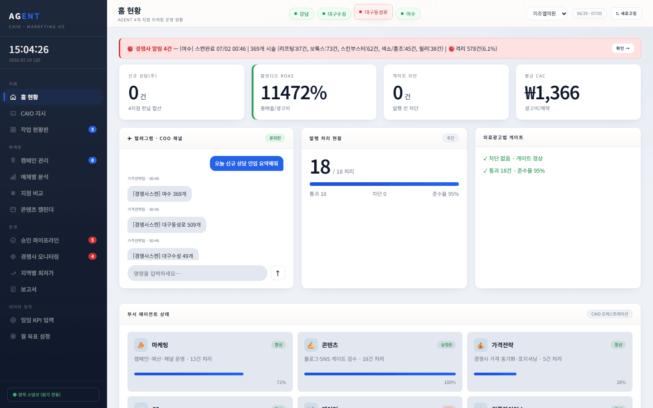This screenshot has width=653, height=408.
Task: Send the command with the up-arrow button
Action: (x=278, y=273)
